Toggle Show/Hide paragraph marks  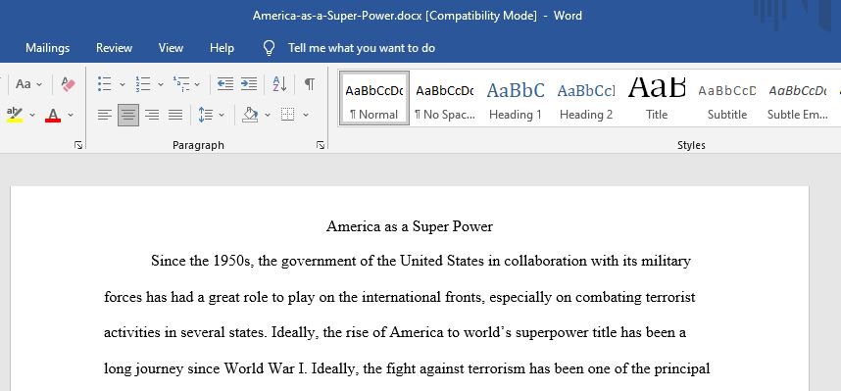[x=310, y=84]
